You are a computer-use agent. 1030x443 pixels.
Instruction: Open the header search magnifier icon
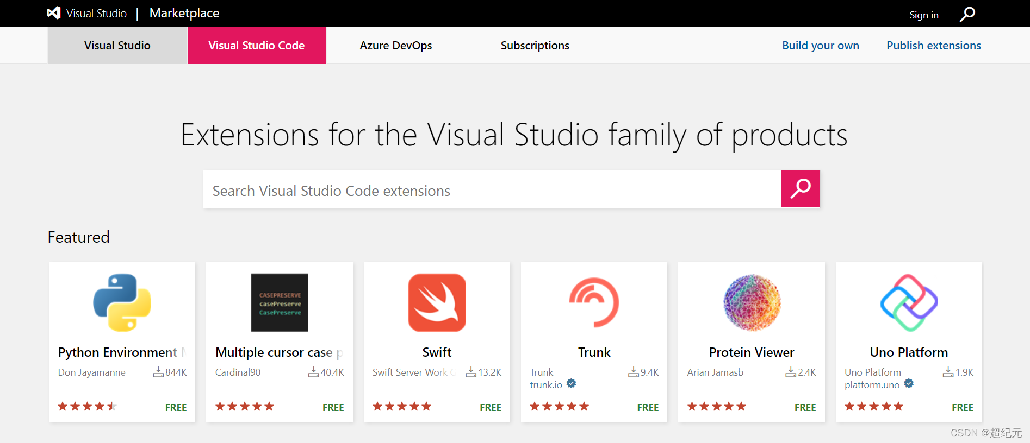(x=967, y=14)
